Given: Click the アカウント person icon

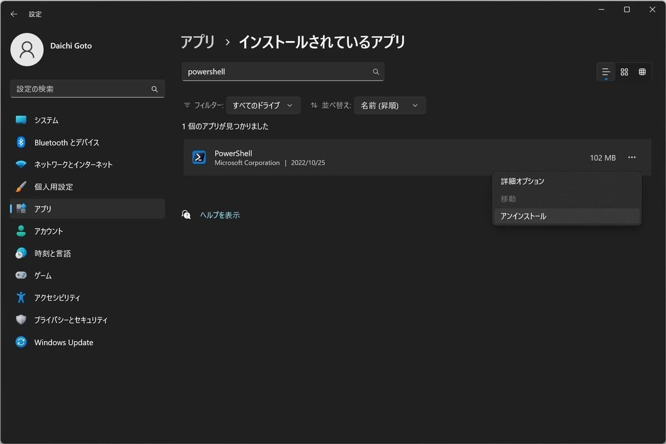Looking at the screenshot, I should (21, 231).
